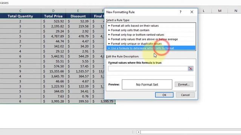Click the Total Price cell 3,645.70
The width and height of the screenshot is (241, 135).
pos(53,76)
